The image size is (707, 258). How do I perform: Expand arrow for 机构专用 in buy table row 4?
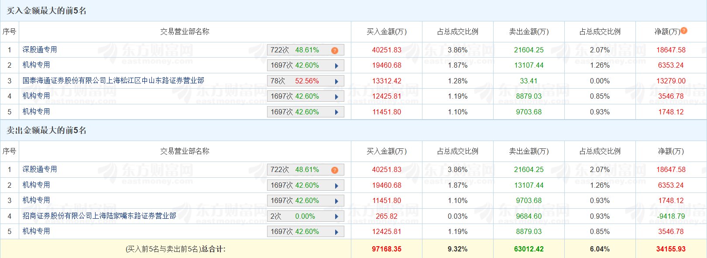pos(336,97)
